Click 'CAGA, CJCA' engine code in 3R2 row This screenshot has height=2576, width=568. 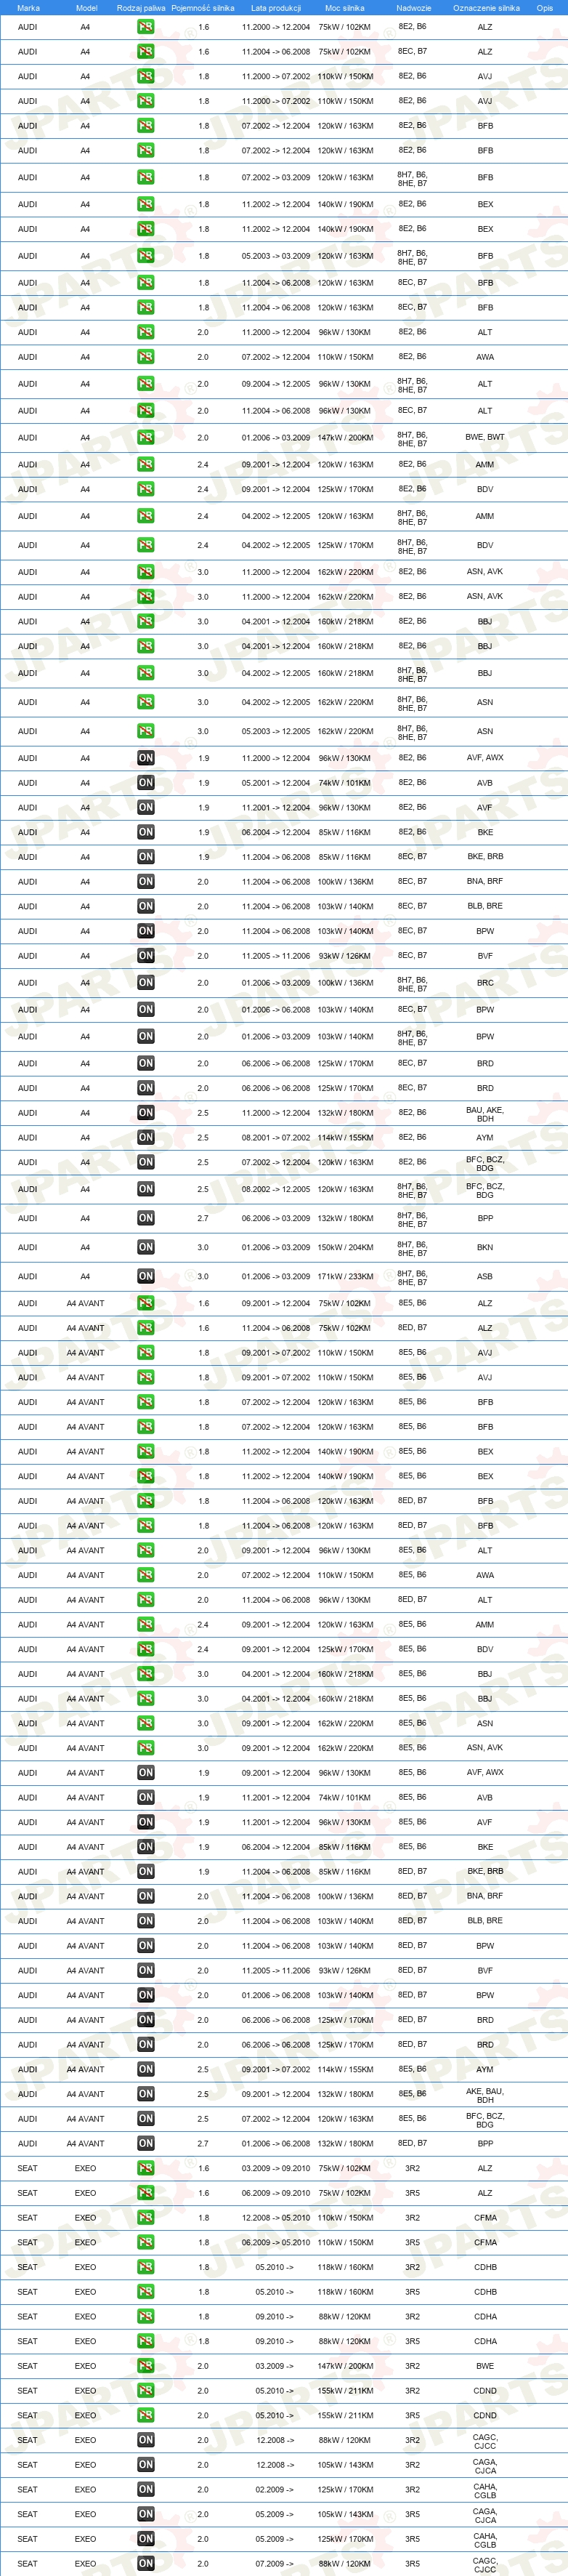click(x=485, y=2466)
